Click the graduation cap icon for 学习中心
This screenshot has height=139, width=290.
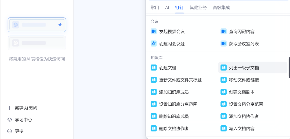(9, 120)
